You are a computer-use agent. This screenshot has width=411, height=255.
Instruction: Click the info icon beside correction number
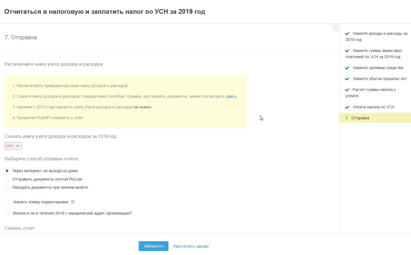73,202
